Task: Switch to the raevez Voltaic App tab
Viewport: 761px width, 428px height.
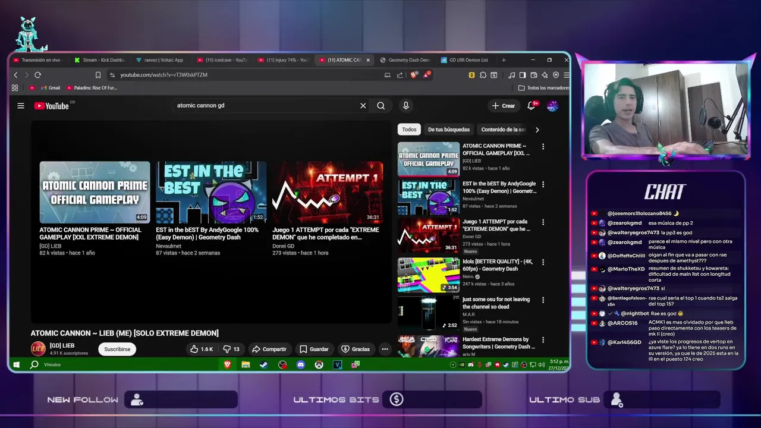Action: tap(161, 60)
